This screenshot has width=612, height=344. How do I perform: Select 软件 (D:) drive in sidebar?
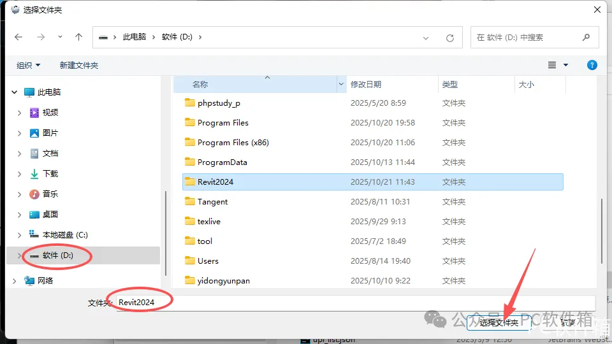(58, 255)
